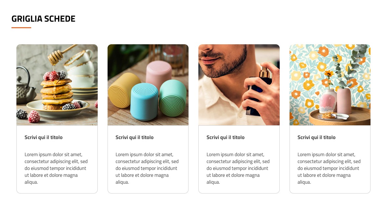Click the GRIGLIA SCHEDE heading
Image resolution: width=382 pixels, height=205 pixels.
(x=43, y=19)
